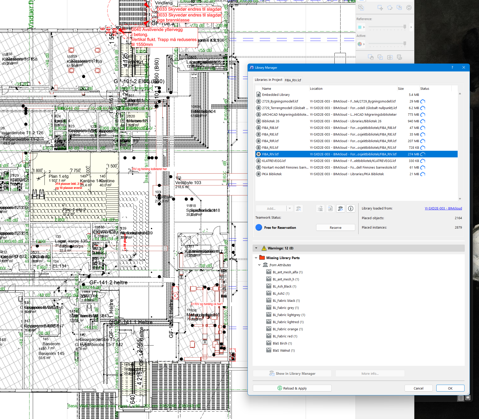Click the remove library icon

299,208
